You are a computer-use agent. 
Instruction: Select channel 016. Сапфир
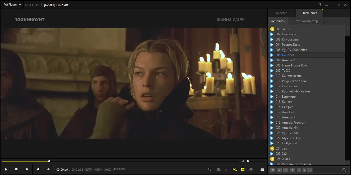tap(306, 107)
